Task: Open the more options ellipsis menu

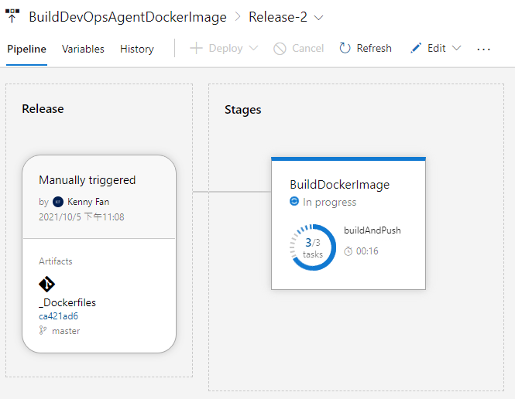Action: click(x=483, y=49)
